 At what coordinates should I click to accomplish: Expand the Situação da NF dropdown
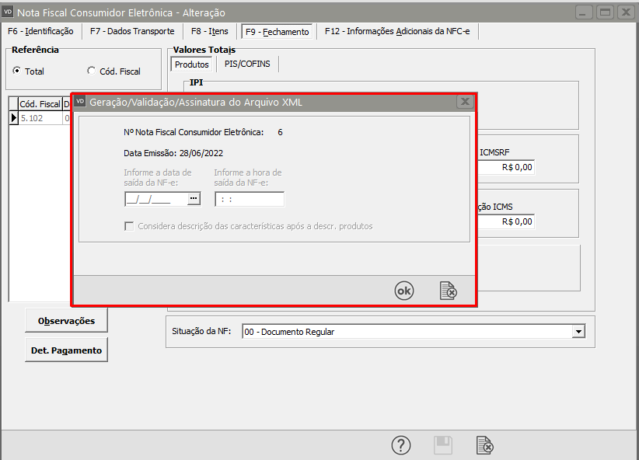pyautogui.click(x=578, y=332)
